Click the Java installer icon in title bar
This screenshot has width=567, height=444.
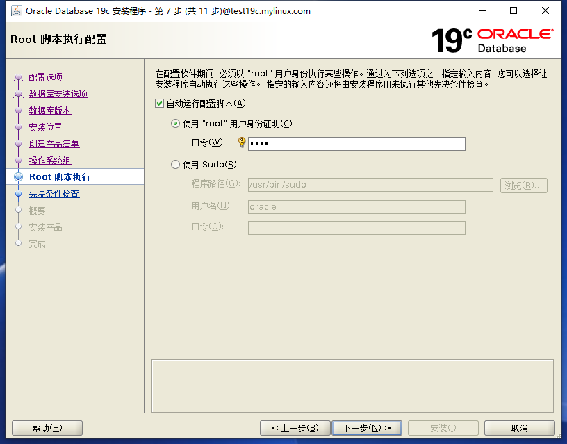pos(16,11)
